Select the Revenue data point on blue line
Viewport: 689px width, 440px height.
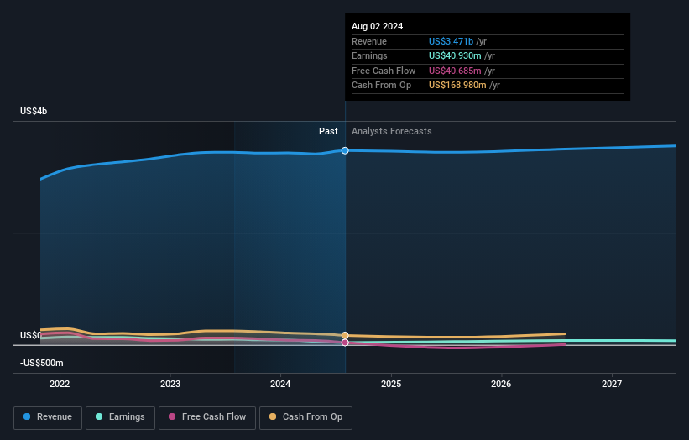pos(345,151)
